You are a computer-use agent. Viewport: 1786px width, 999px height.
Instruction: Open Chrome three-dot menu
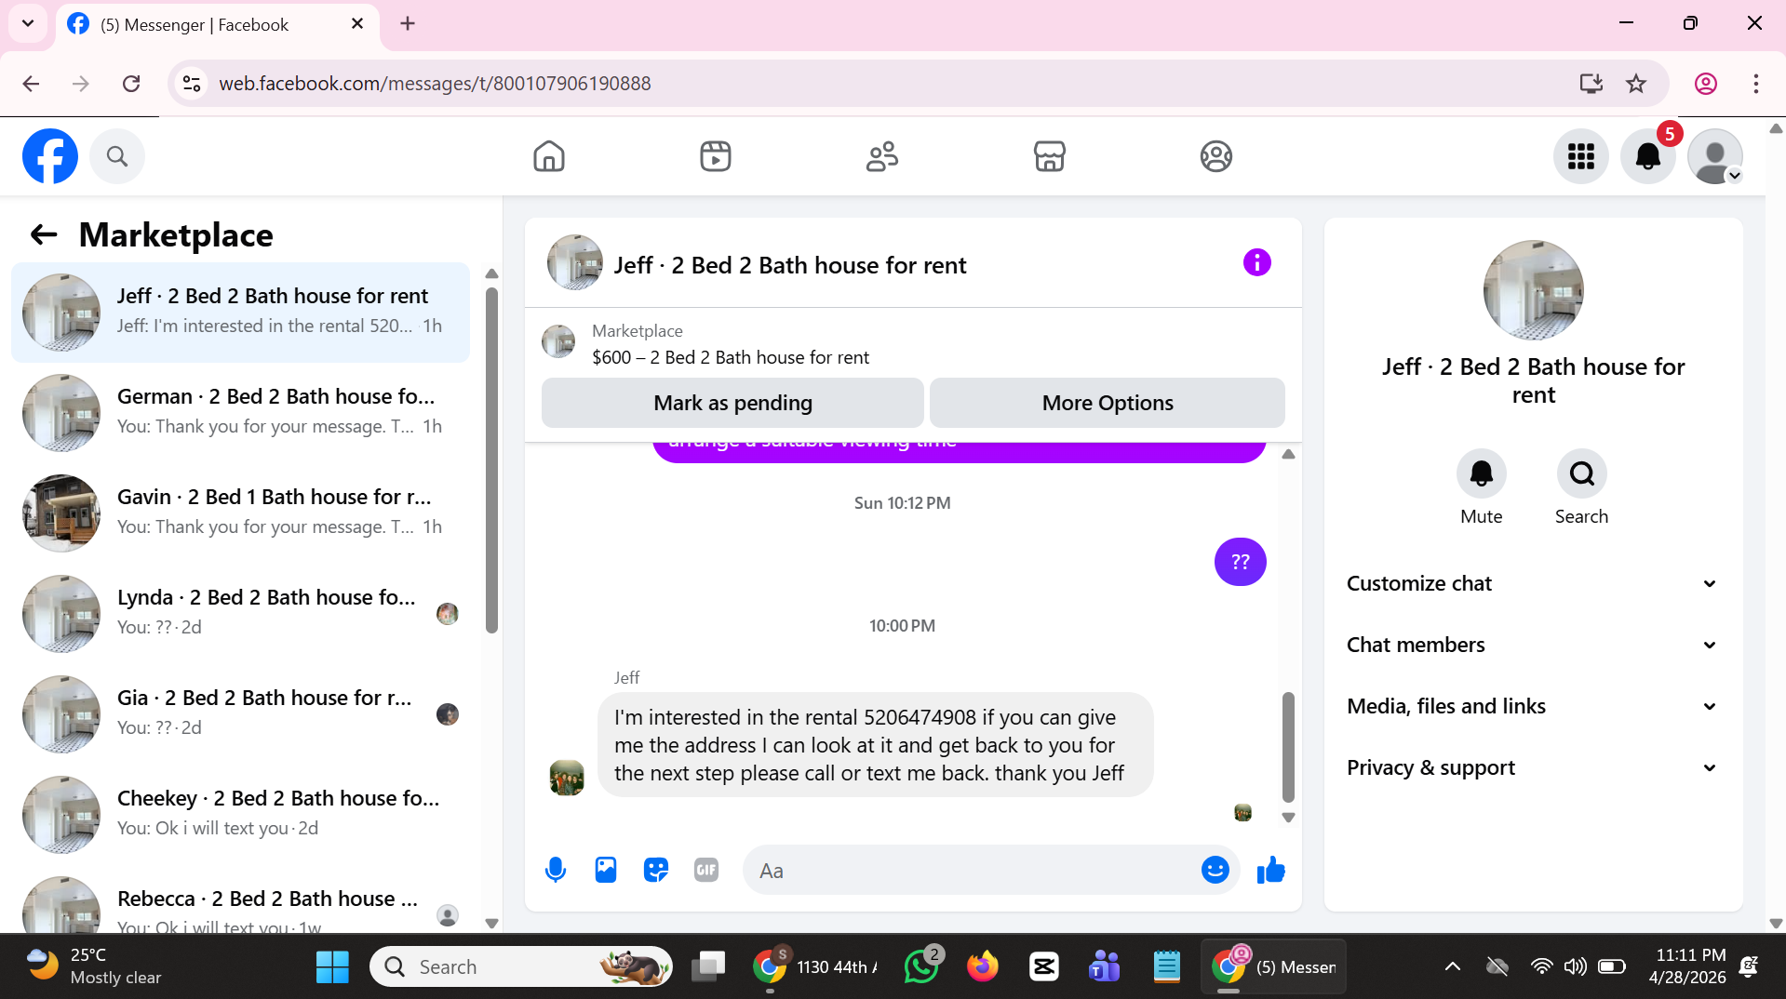pos(1755,84)
